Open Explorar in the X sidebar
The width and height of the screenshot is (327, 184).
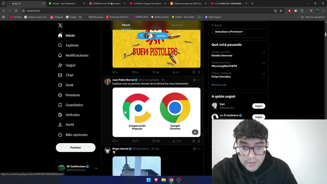click(68, 45)
